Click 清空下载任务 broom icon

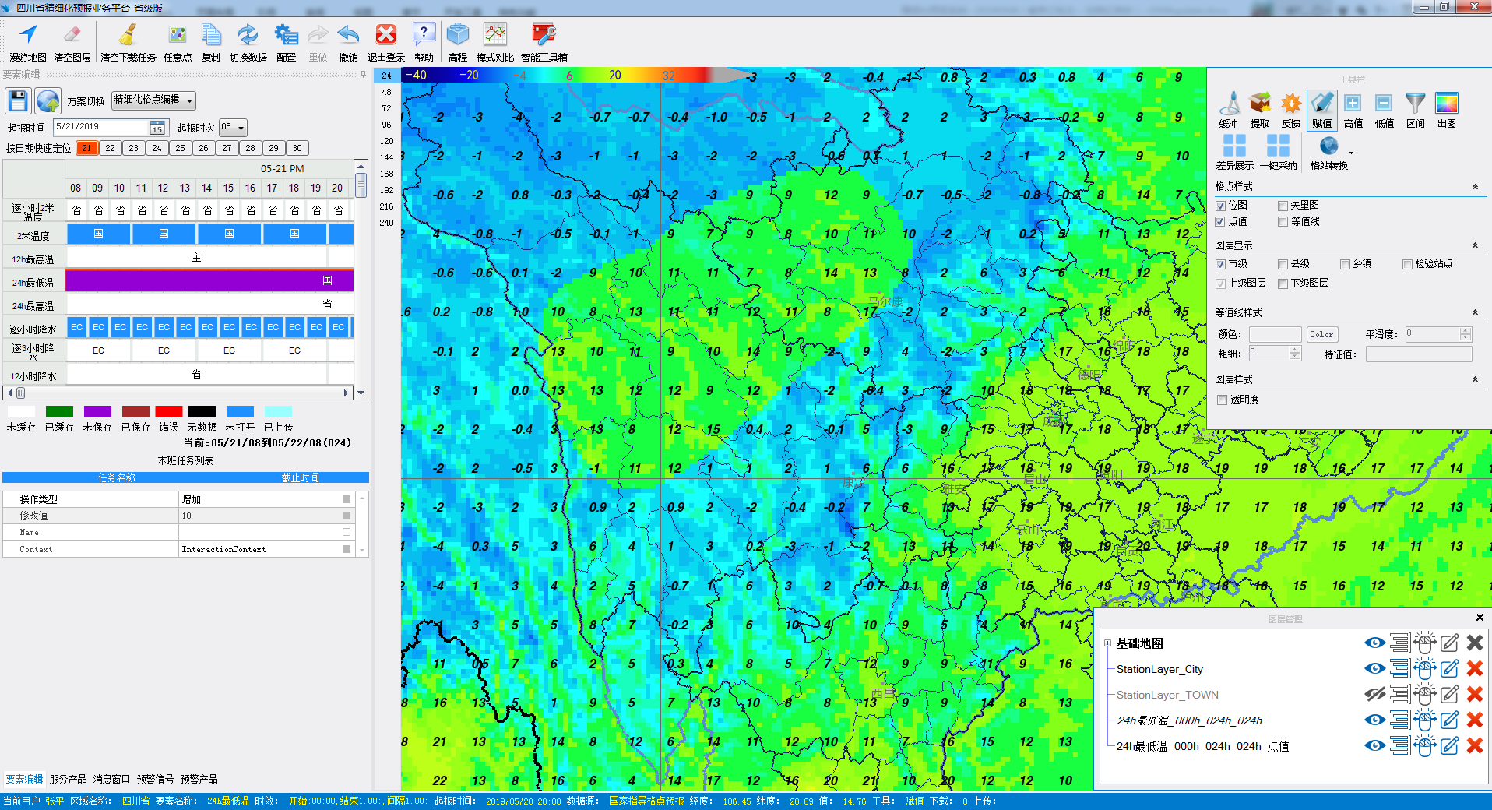[128, 35]
